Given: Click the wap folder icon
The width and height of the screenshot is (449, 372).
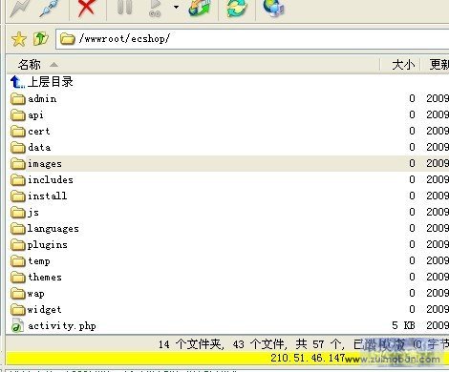Looking at the screenshot, I should [18, 294].
